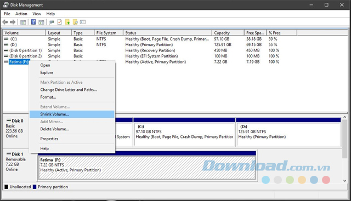
Task: Select Delete Volume... in context menu
Action: [x=72, y=129]
